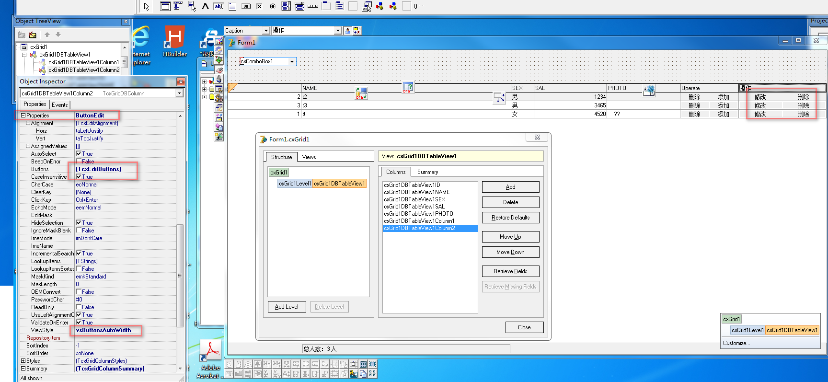Click Close in the cxGrid1 editor dialog
The height and width of the screenshot is (382, 828).
524,327
